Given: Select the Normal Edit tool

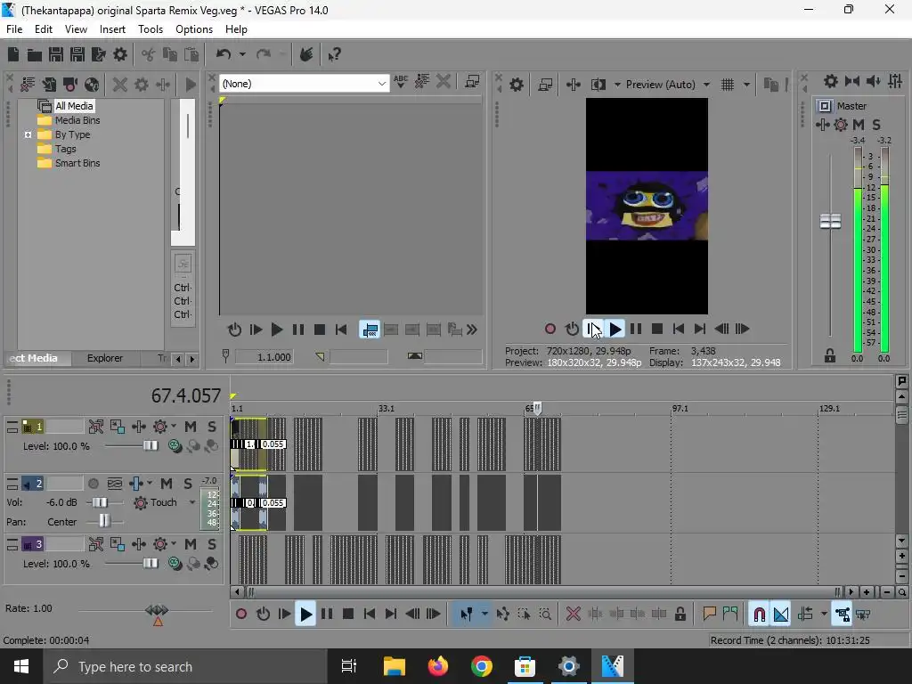Looking at the screenshot, I should (x=466, y=615).
